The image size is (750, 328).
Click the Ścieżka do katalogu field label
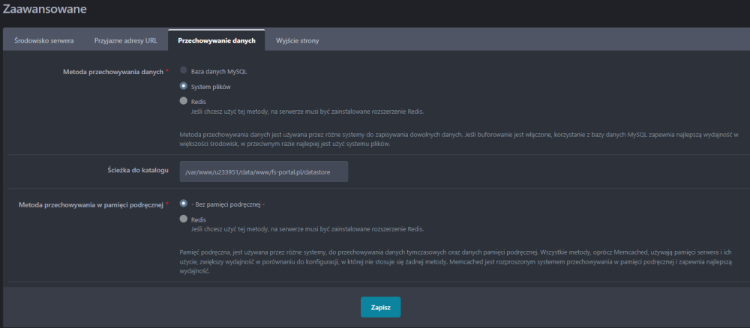tap(138, 171)
